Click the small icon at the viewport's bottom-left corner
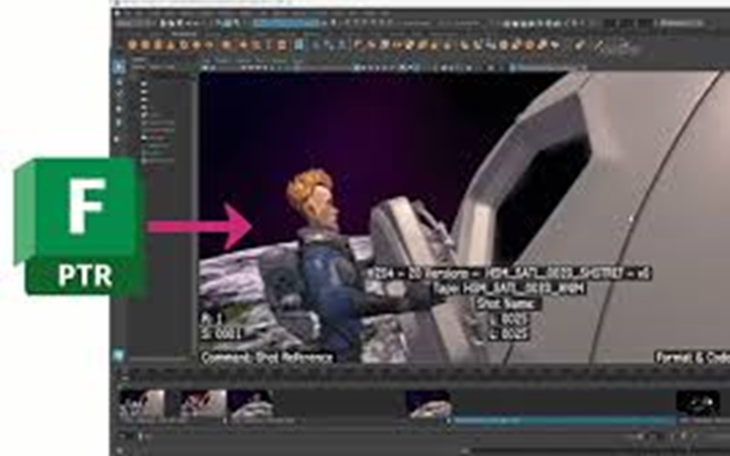The width and height of the screenshot is (730, 456). (x=119, y=354)
